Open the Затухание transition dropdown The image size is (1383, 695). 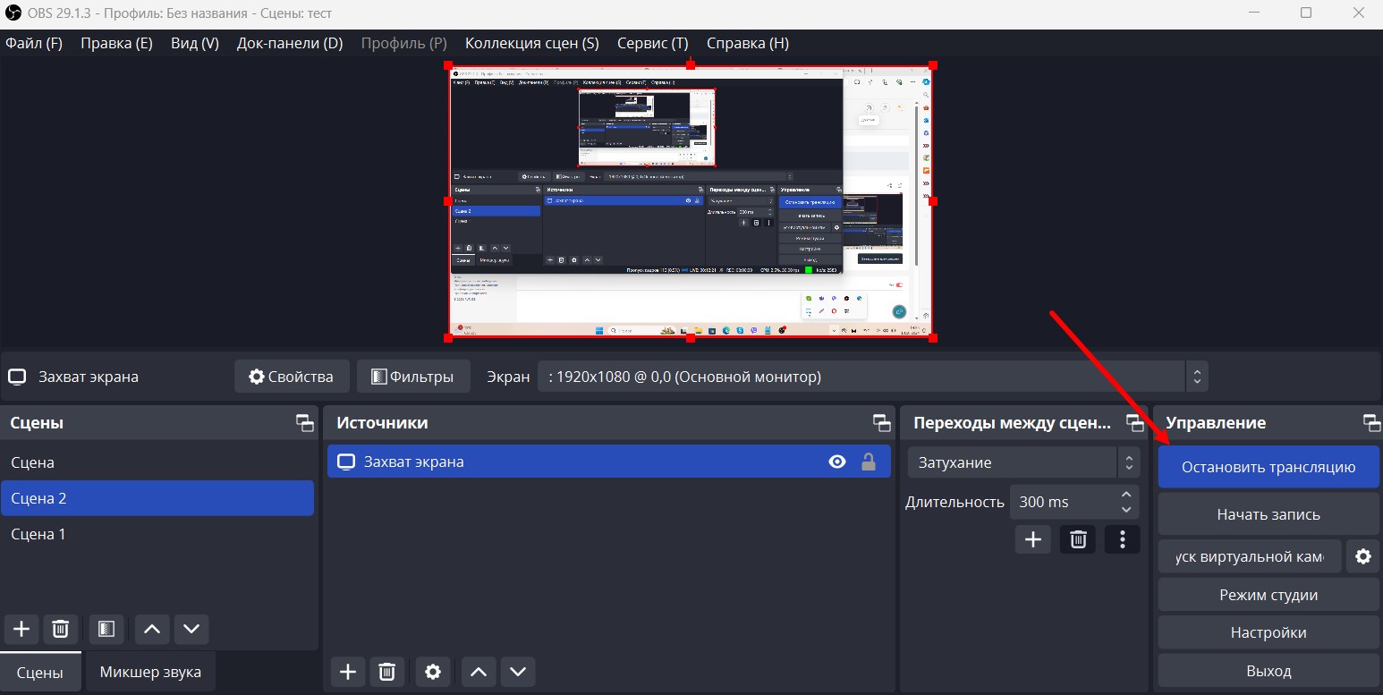(x=1023, y=462)
